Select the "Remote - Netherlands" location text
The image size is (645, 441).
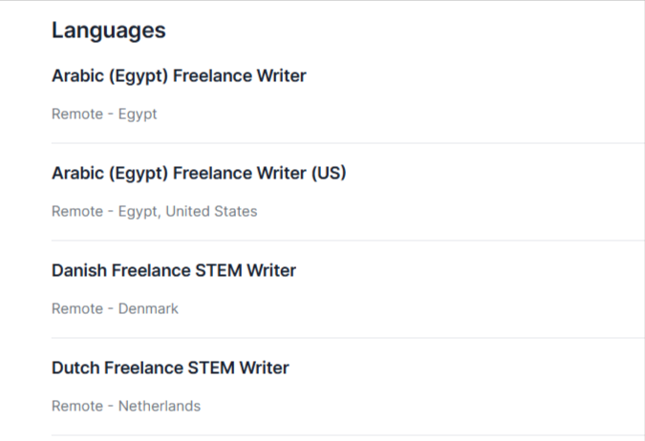[126, 406]
